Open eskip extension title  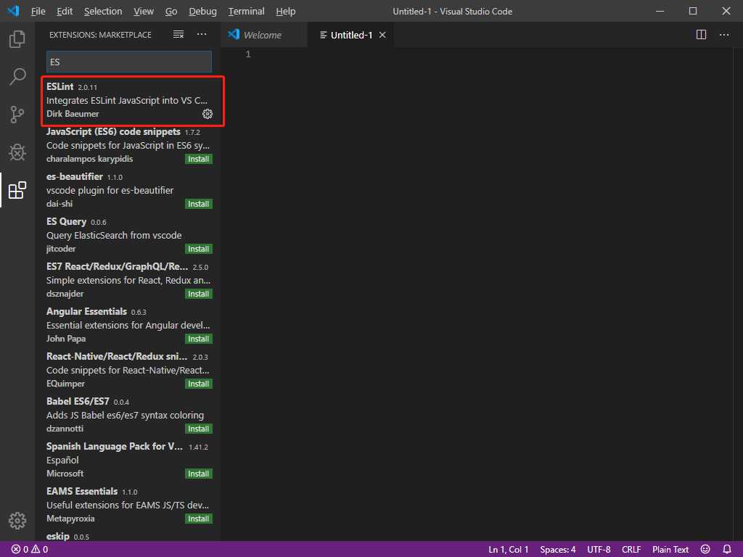point(58,536)
